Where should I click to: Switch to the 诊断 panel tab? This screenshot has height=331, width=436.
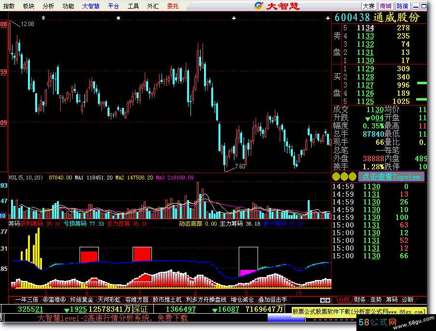click(408, 300)
